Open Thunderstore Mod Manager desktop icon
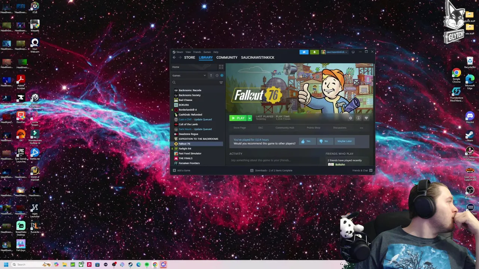This screenshot has width=479, height=269. [x=456, y=94]
